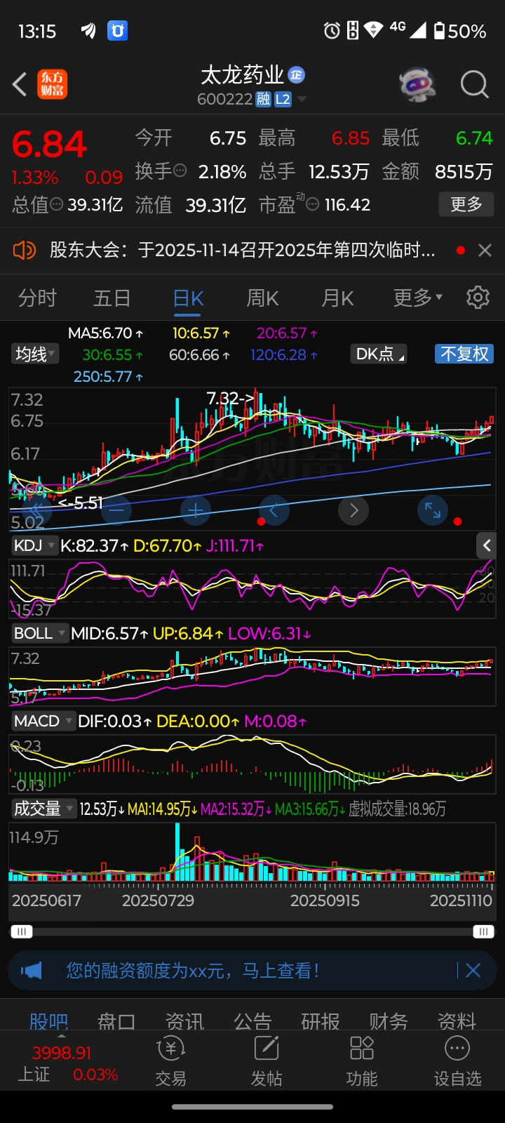Expand chart to fullscreen icon

[433, 510]
